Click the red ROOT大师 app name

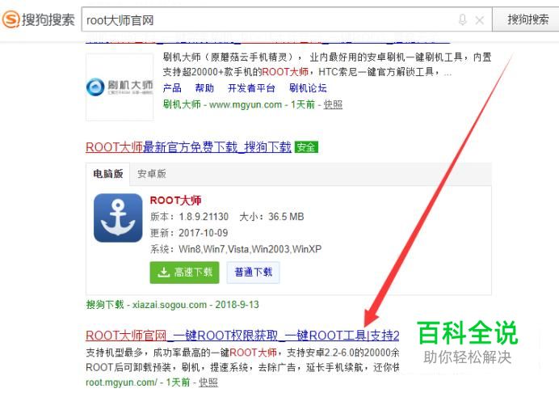coord(175,201)
